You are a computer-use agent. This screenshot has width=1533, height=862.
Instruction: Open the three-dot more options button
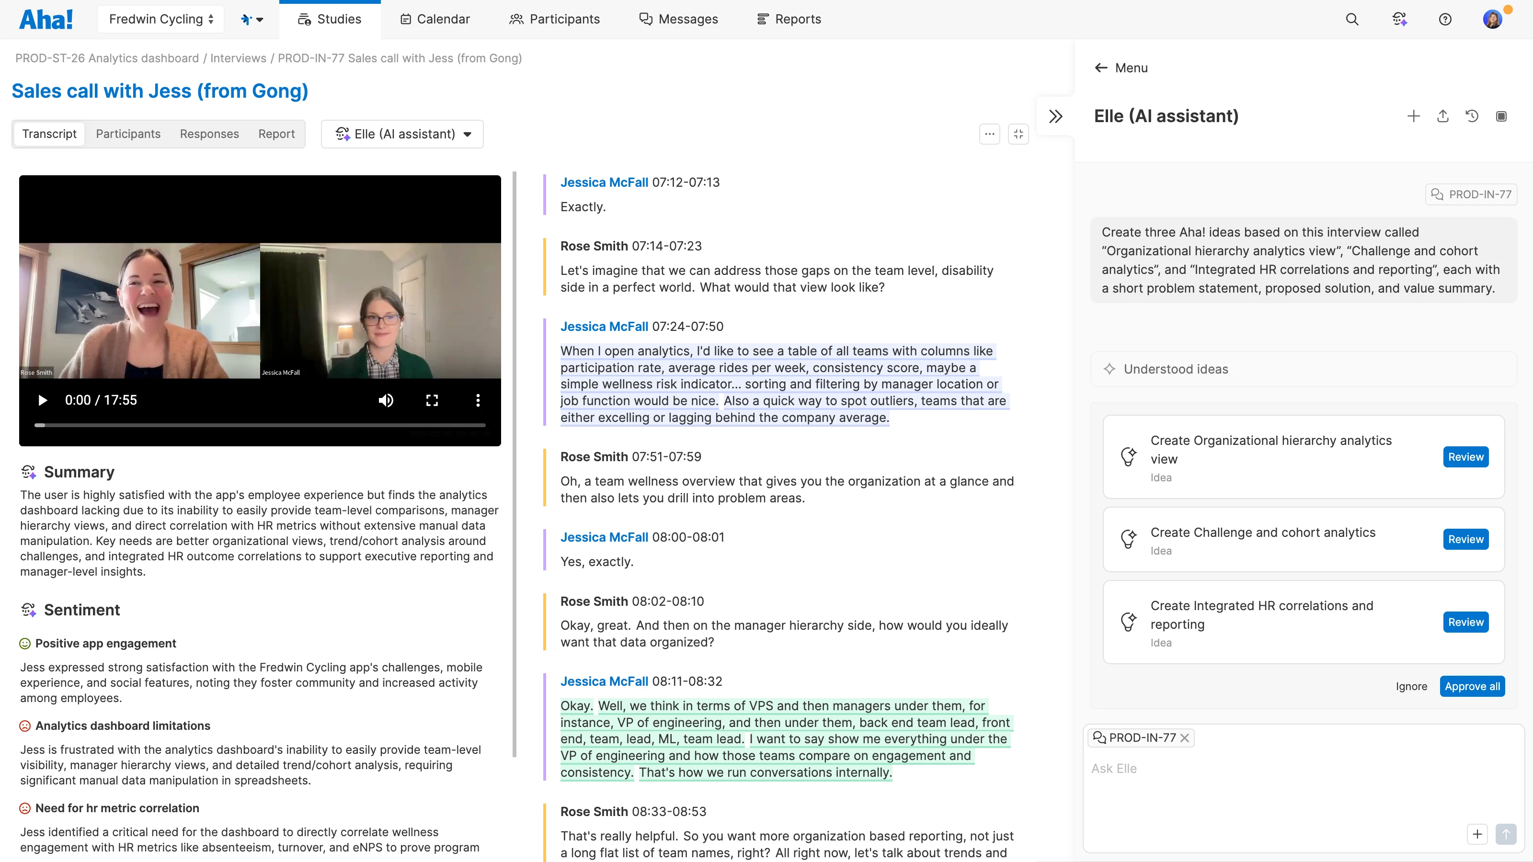click(989, 134)
